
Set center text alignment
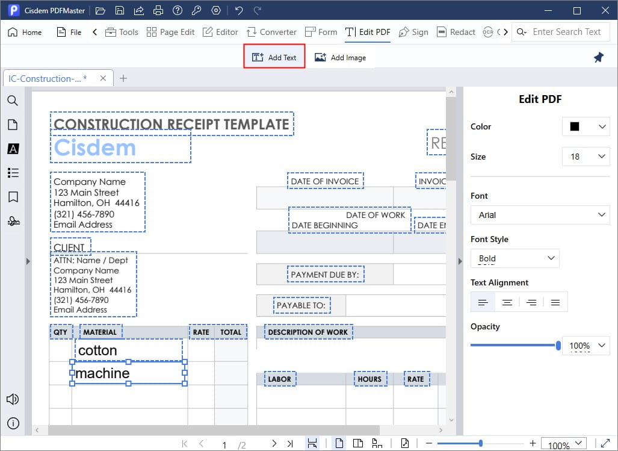(x=507, y=302)
